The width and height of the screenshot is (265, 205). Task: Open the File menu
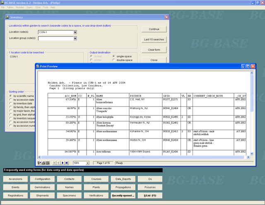pos(3,7)
